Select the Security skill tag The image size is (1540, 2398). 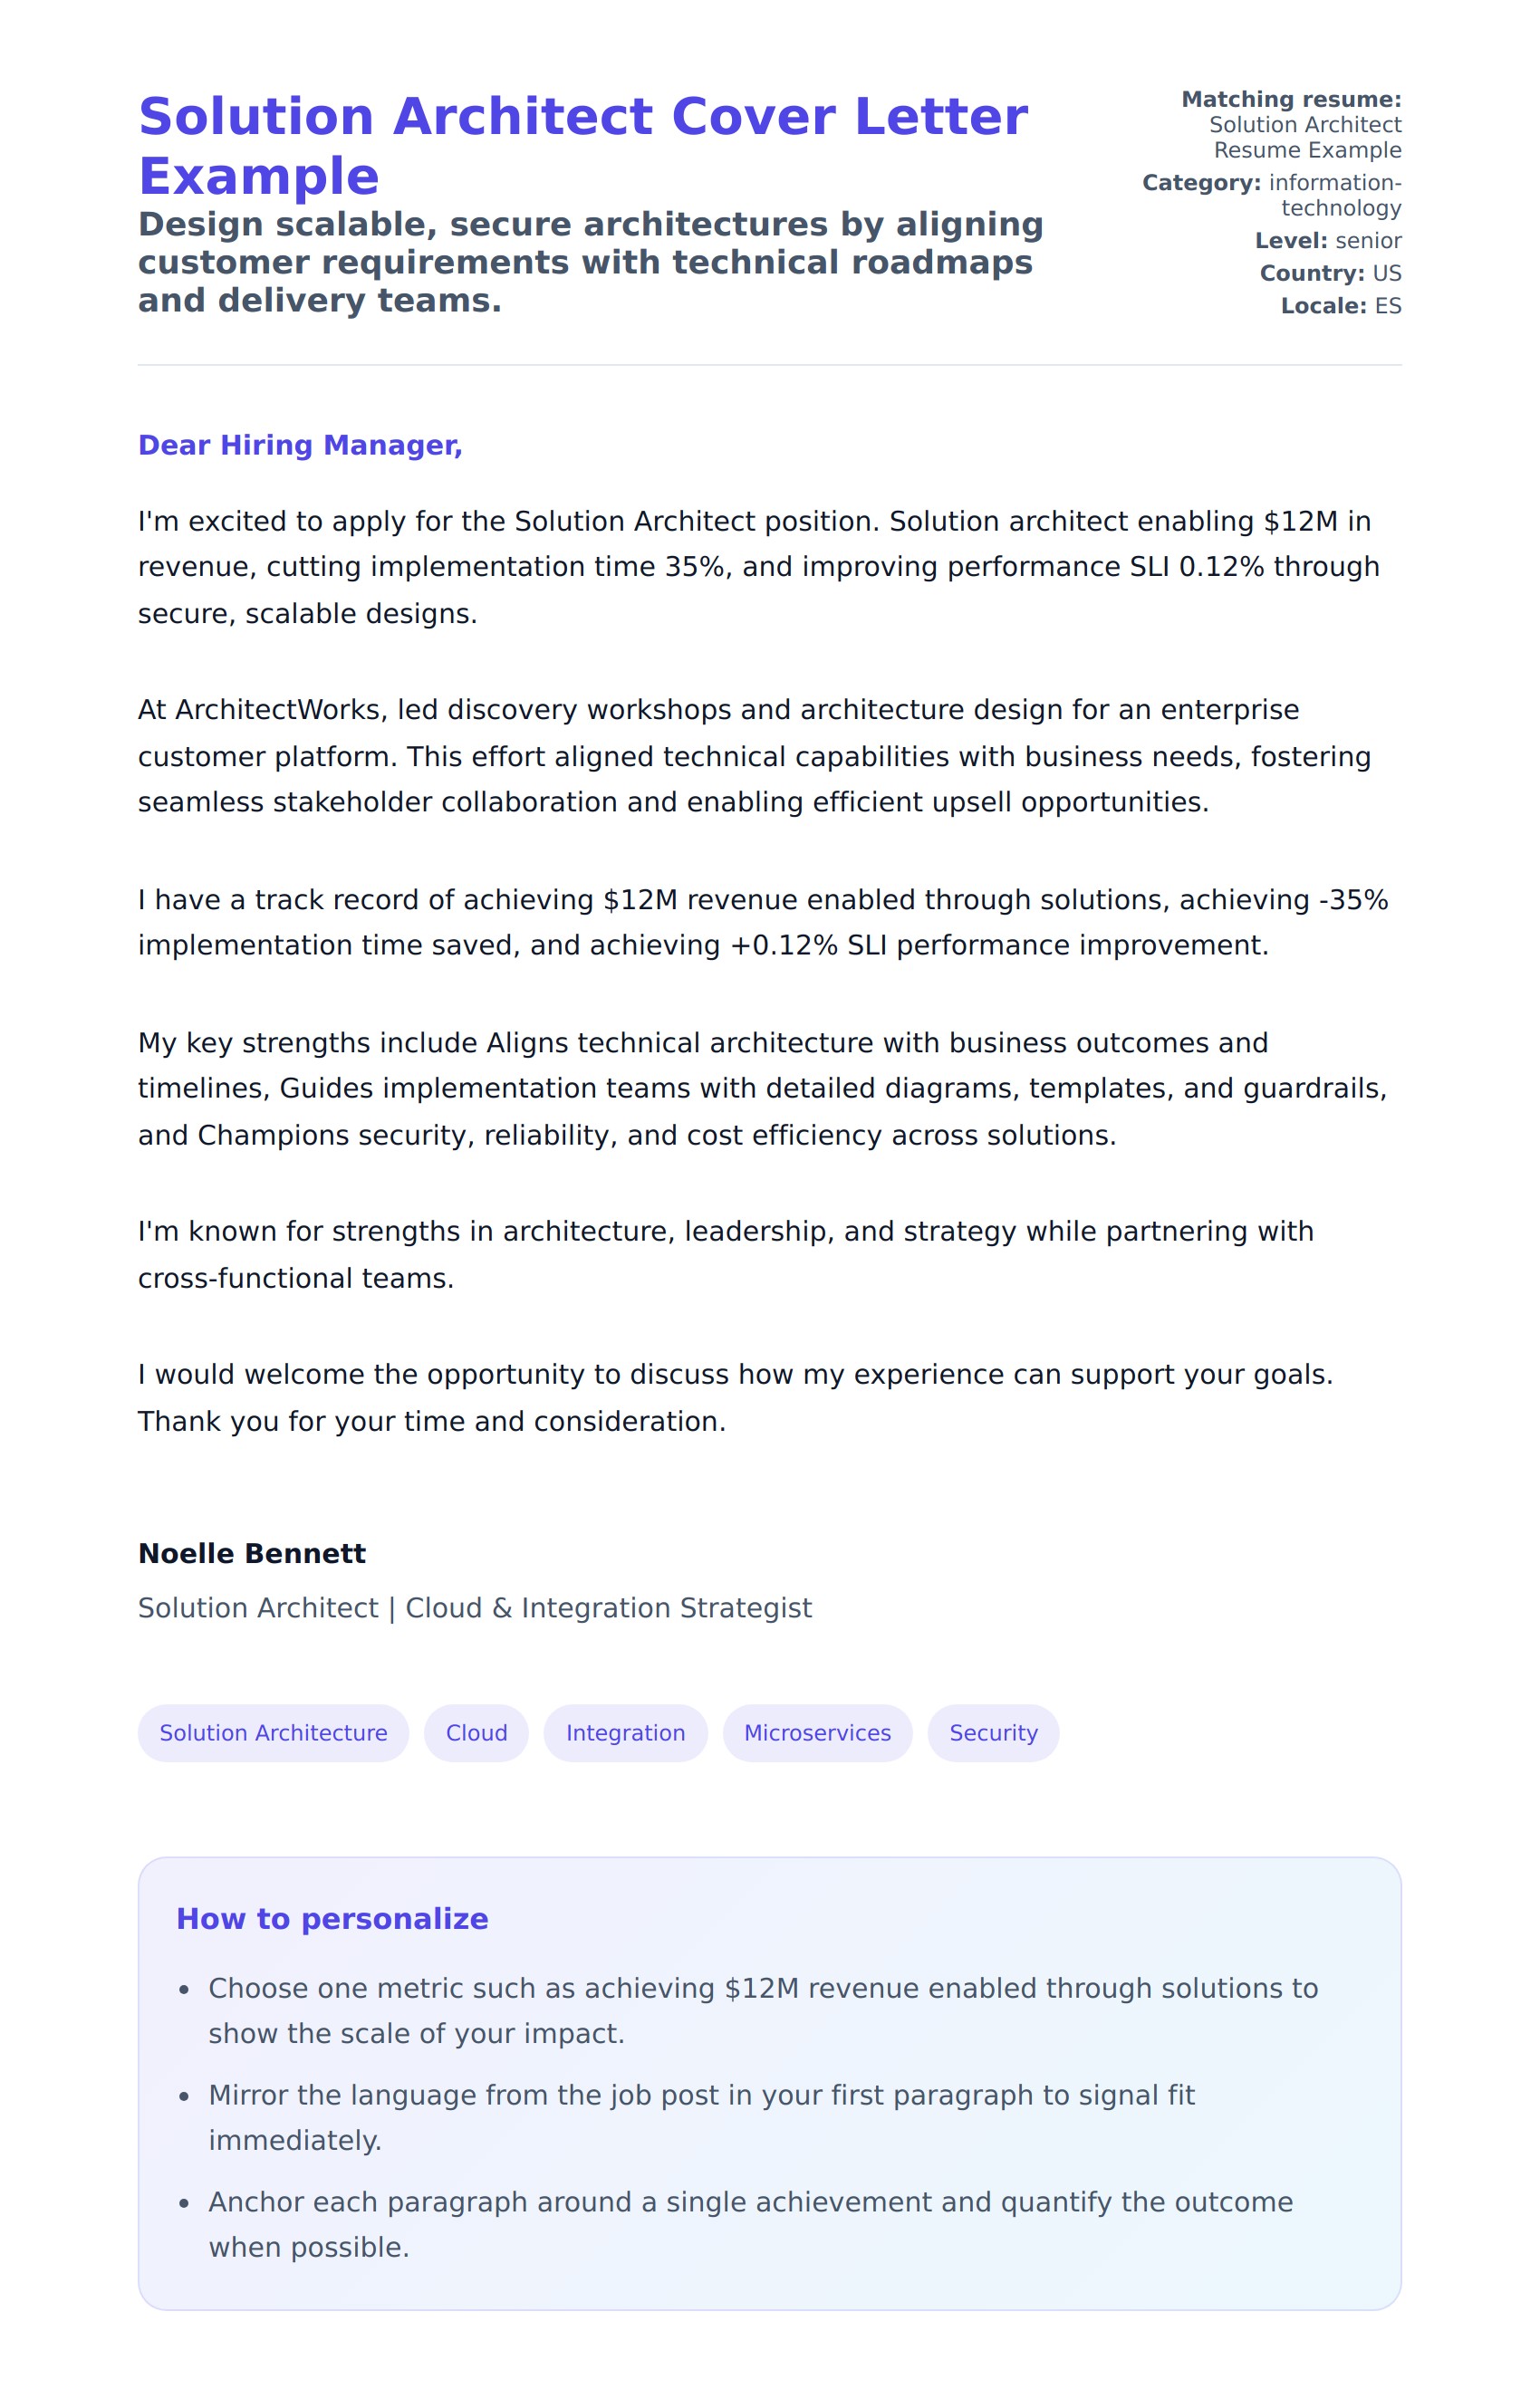pyautogui.click(x=993, y=1733)
